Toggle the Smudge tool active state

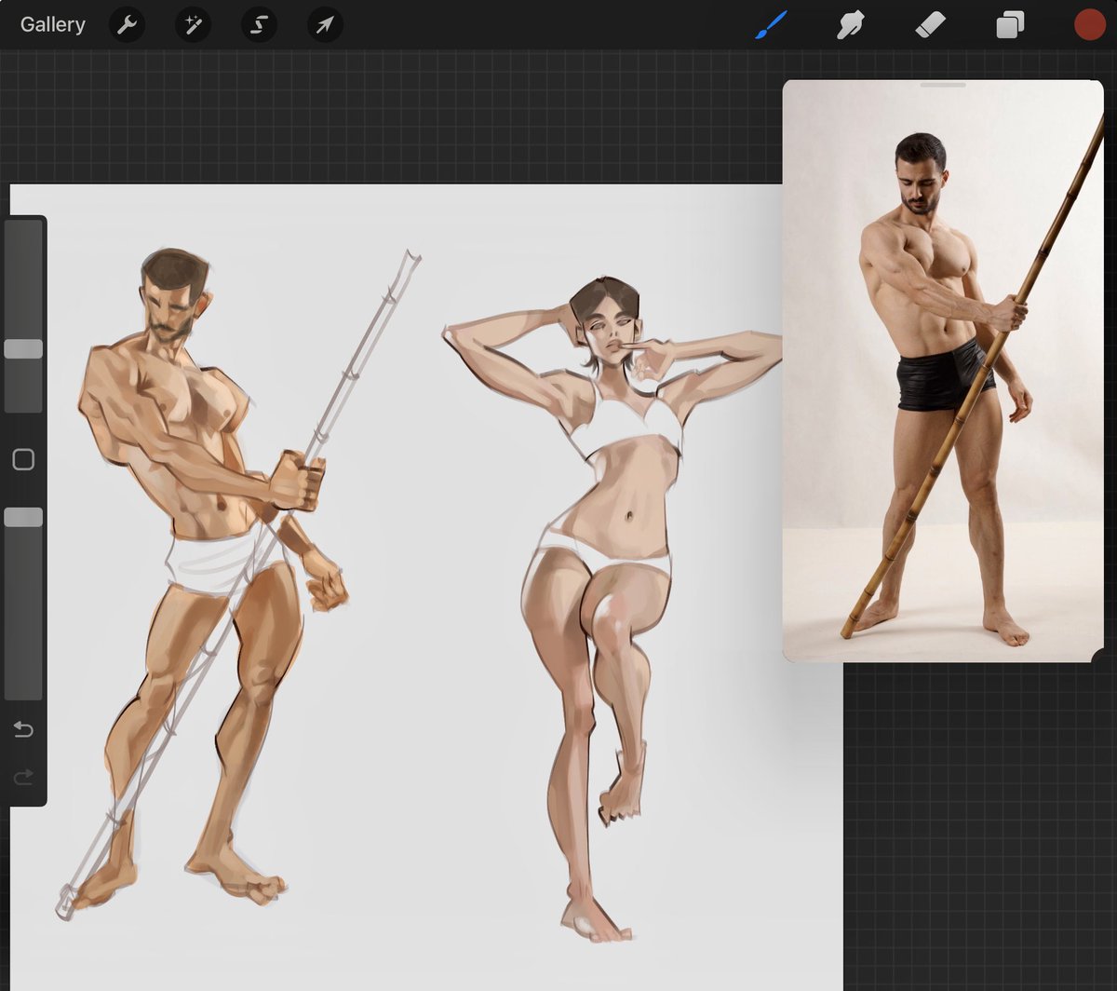850,24
